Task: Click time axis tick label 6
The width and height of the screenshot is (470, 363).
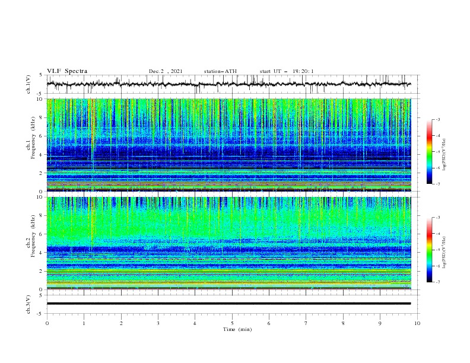Action: click(x=269, y=323)
